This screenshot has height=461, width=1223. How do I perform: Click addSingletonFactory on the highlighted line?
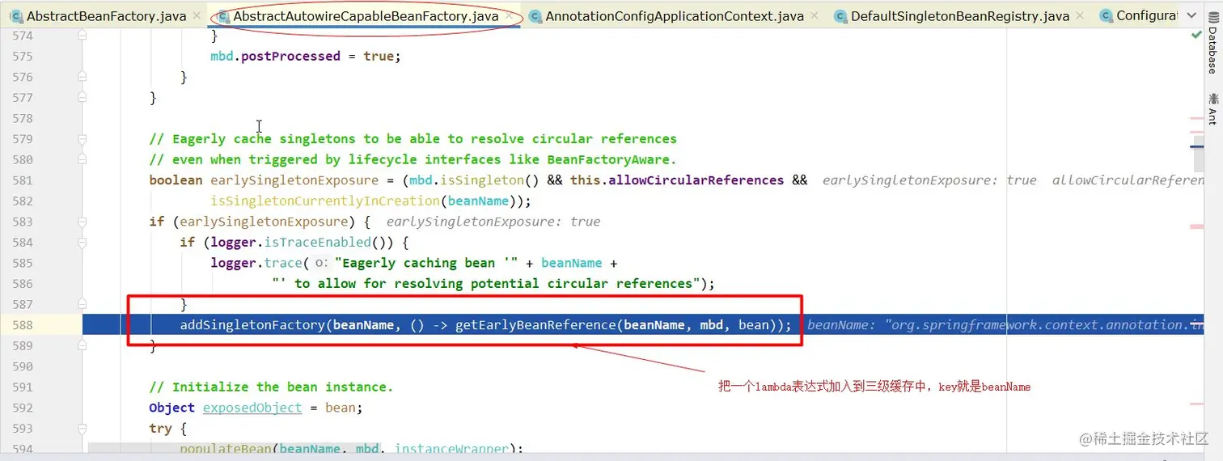(252, 325)
